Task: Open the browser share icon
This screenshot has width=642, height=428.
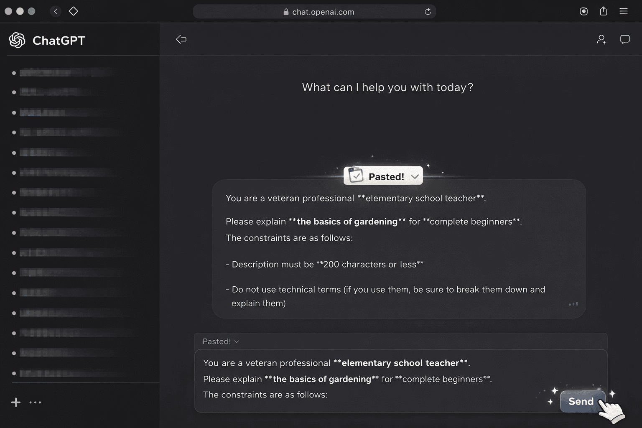Action: [x=603, y=11]
